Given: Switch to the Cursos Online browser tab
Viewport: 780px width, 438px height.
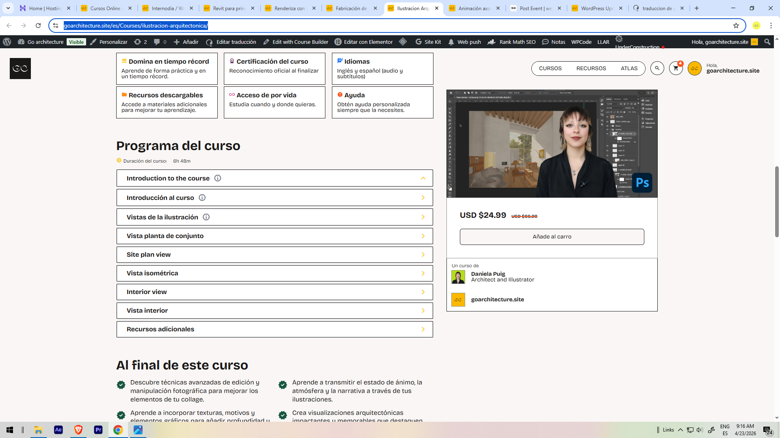Looking at the screenshot, I should click(x=106, y=8).
